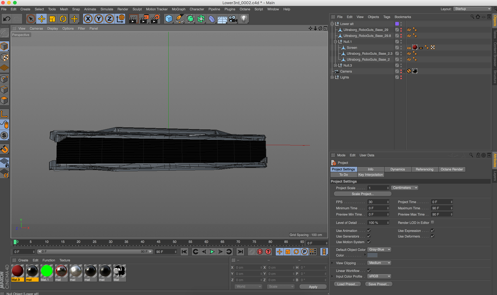Click the Undo arrow icon
The width and height of the screenshot is (497, 295).
7,19
